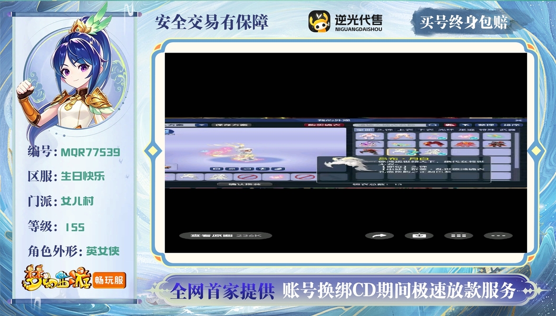The height and width of the screenshot is (316, 556).
Task: Click the 买号终身包赔 banner text
Action: (464, 22)
